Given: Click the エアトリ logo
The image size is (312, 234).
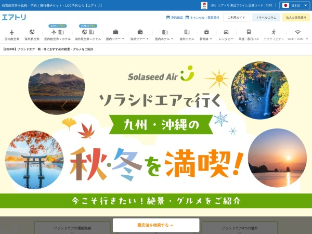Looking at the screenshot, I should [14, 17].
